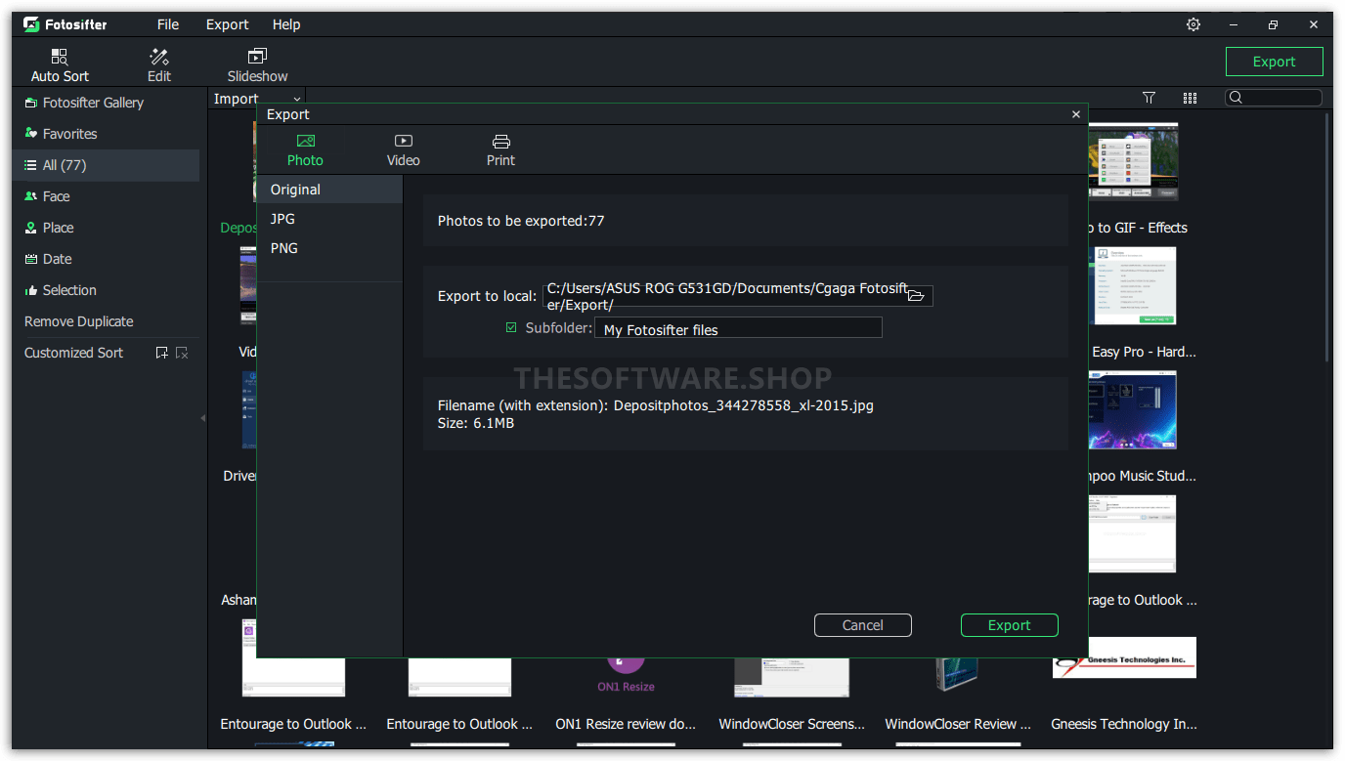1345x761 pixels.
Task: Open the Edit wand tool
Action: [x=159, y=64]
